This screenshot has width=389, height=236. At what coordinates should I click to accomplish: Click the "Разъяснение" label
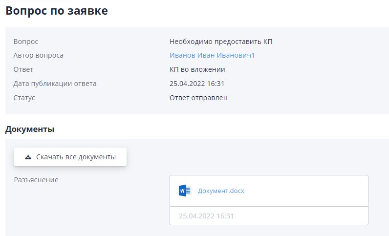tap(36, 180)
